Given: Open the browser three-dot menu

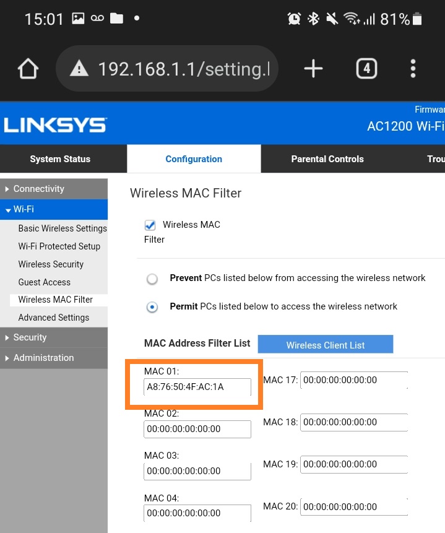Looking at the screenshot, I should point(413,69).
